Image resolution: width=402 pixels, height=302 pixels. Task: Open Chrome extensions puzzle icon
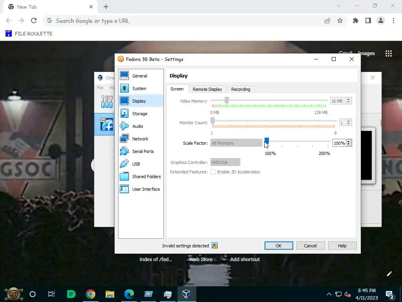point(356,20)
